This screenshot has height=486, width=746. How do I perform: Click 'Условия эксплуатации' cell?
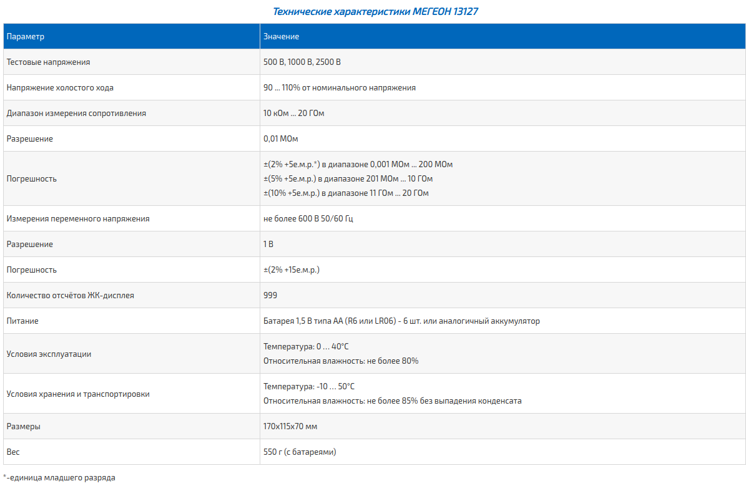[x=131, y=354]
